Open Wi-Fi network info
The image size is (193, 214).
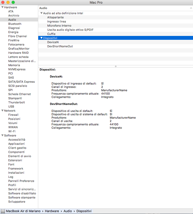click(x=12, y=131)
